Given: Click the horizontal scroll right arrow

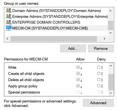Looking at the screenshot, I should tap(104, 39).
